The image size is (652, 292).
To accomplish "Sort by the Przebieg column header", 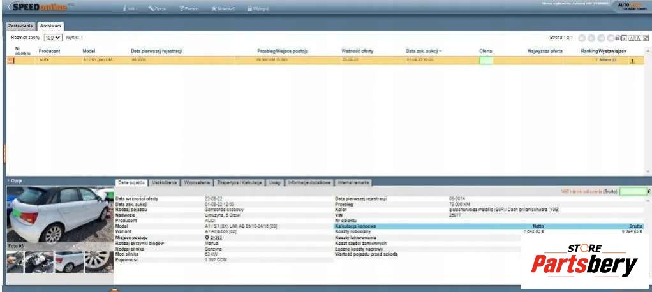I will [266, 51].
